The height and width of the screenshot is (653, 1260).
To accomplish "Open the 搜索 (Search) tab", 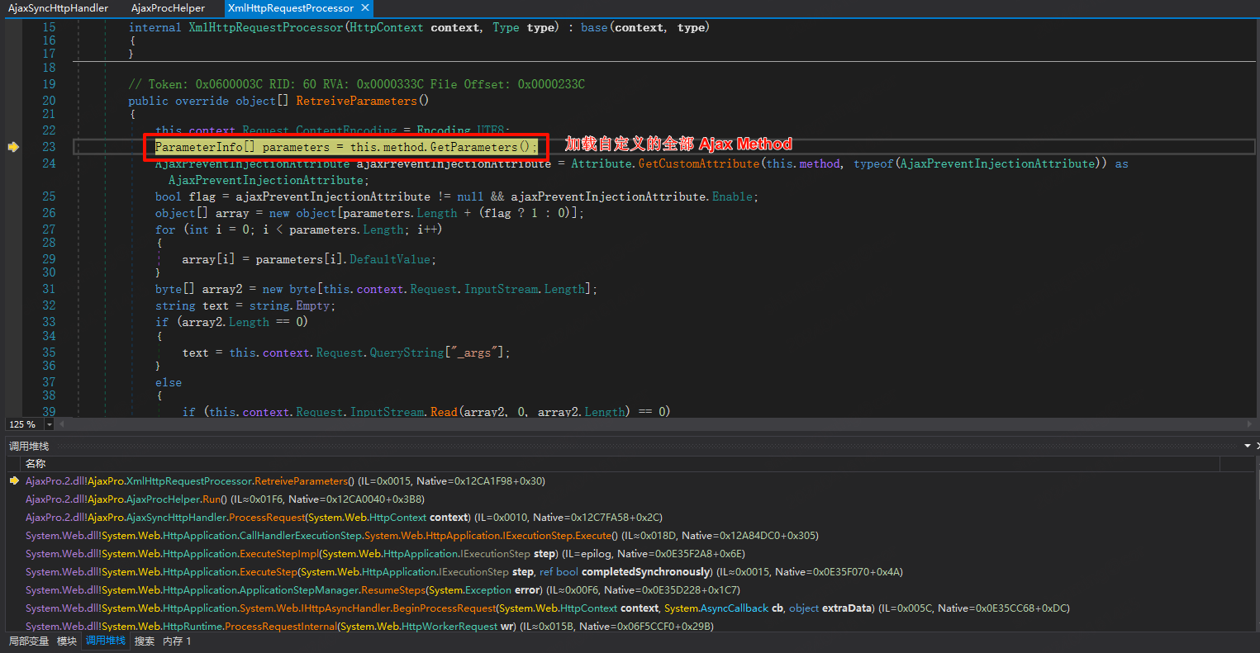I will pyautogui.click(x=145, y=641).
